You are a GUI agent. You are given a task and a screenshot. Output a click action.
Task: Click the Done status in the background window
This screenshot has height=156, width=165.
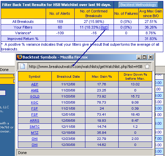pos(4,70)
